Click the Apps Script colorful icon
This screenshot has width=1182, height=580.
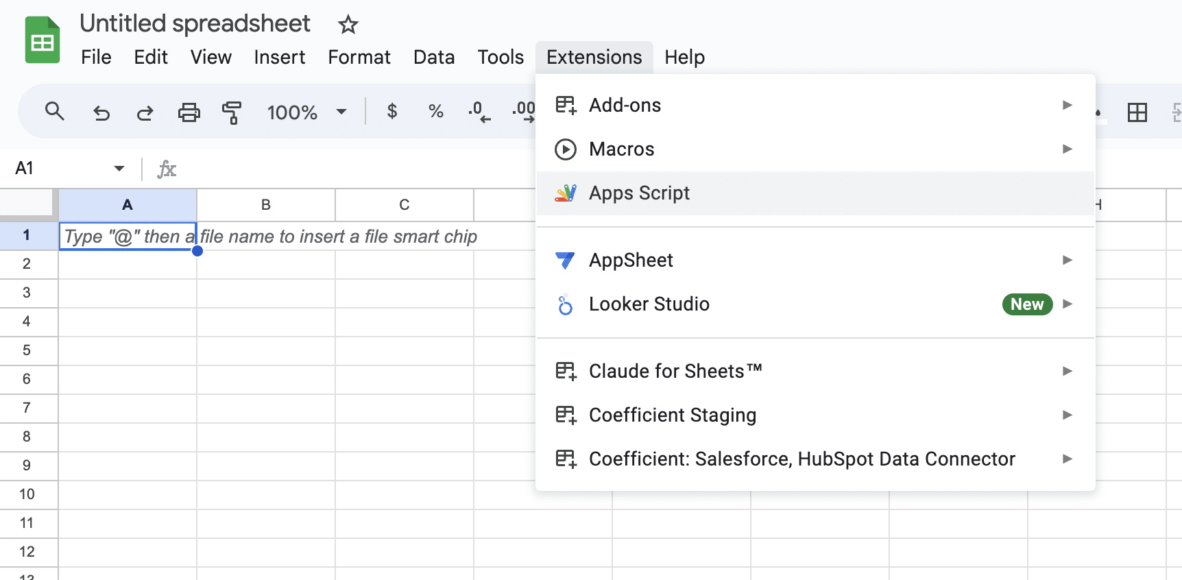[x=566, y=193]
